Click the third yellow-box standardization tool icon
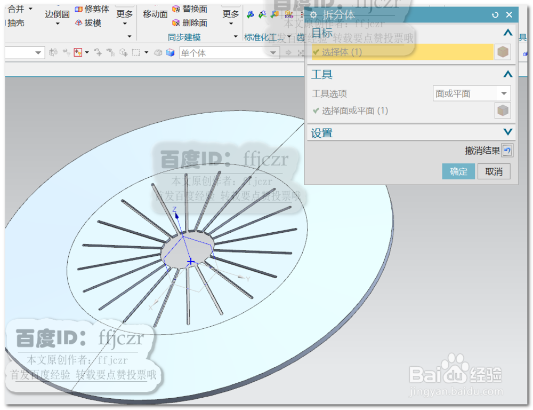Image resolution: width=533 pixels, height=410 pixels. [x=274, y=14]
